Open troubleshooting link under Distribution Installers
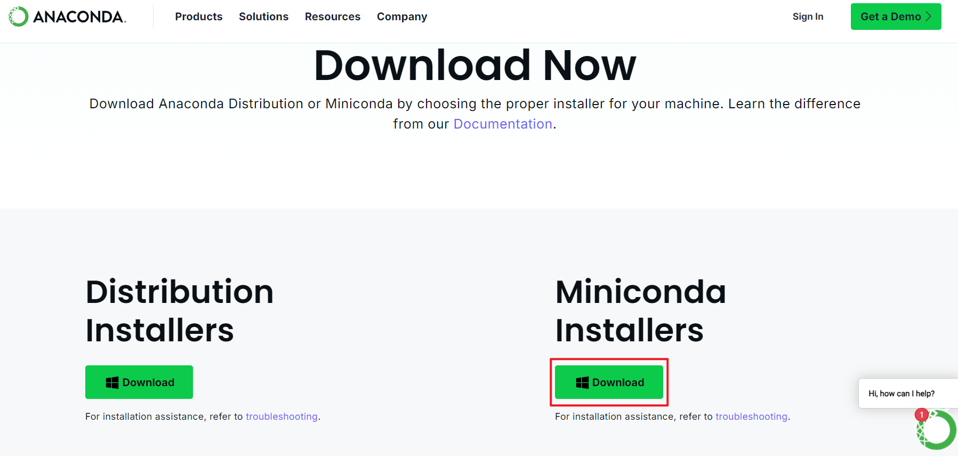 click(x=281, y=417)
